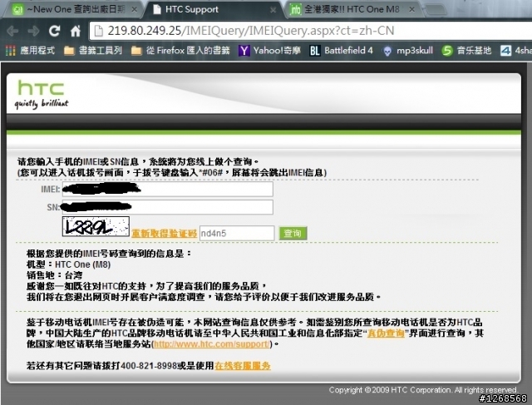Close the New One 查詢出廠日期 tab
The height and width of the screenshot is (405, 532).
(135, 10)
